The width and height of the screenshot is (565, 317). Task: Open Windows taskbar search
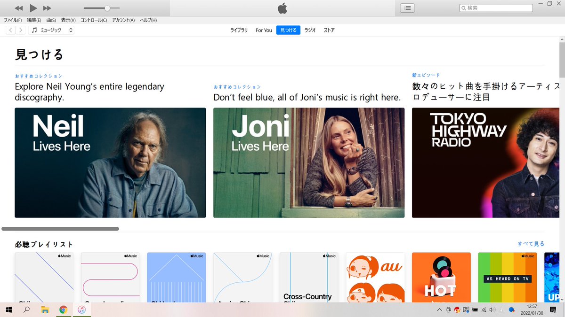[x=27, y=310]
